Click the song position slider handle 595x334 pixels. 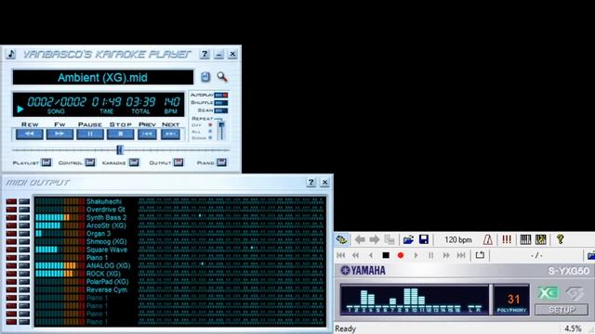(120, 150)
